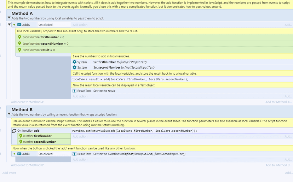Select Method A description 'Adds the two numbers by using local variables'
Viewport: 293px width, 182px height.
(58, 18)
